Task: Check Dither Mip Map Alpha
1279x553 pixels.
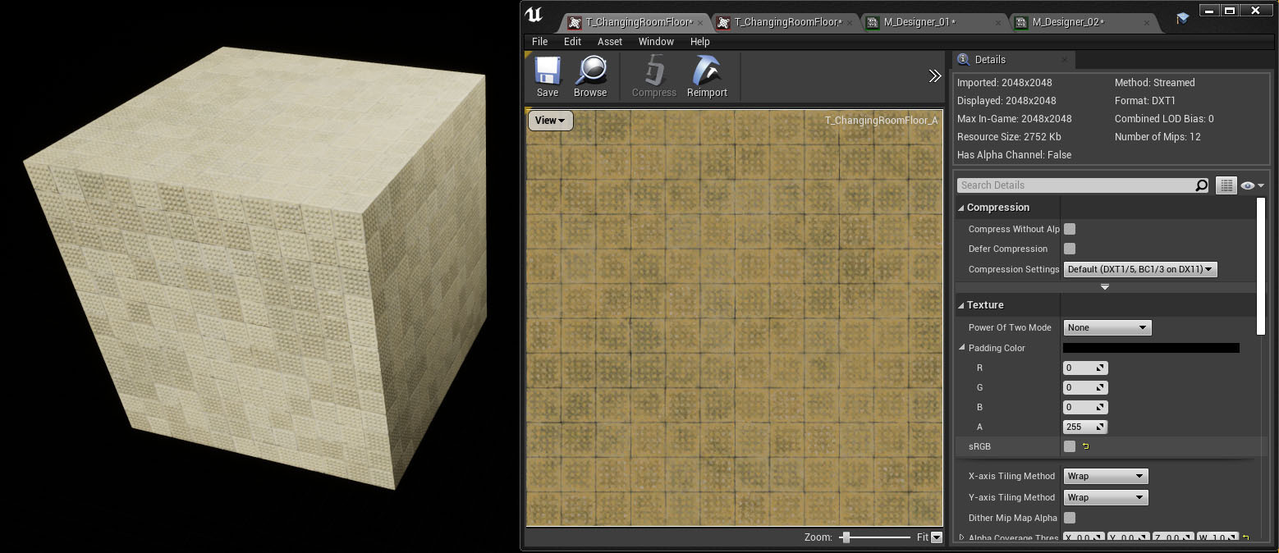Action: 1070,518
